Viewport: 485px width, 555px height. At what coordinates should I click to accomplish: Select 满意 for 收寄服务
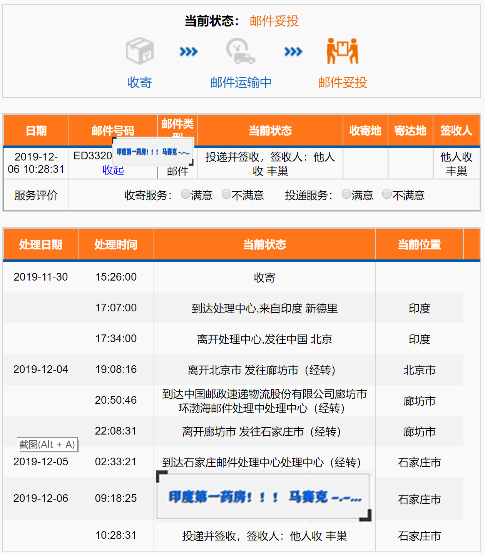tap(186, 194)
